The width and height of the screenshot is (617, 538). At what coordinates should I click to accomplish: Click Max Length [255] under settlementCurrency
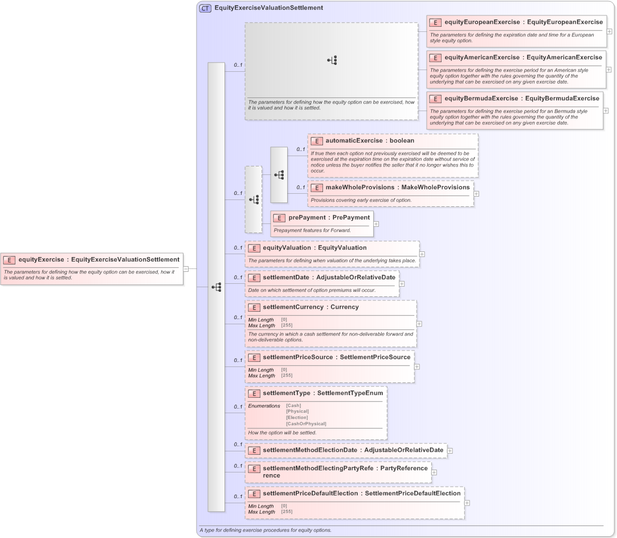pyautogui.click(x=271, y=325)
